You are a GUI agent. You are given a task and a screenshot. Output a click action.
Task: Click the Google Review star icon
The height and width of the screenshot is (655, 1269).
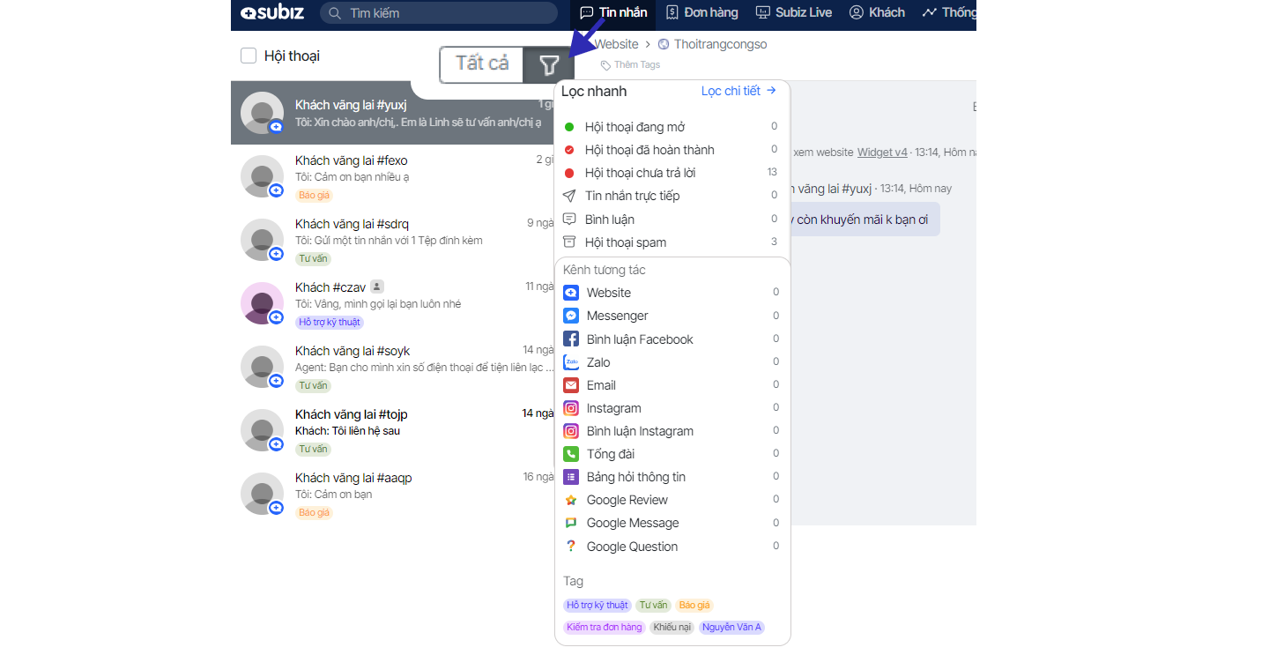[571, 500]
